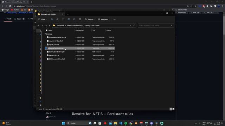
Task: Open Visual Studio Code from the taskbar
Action: pyautogui.click(x=121, y=123)
